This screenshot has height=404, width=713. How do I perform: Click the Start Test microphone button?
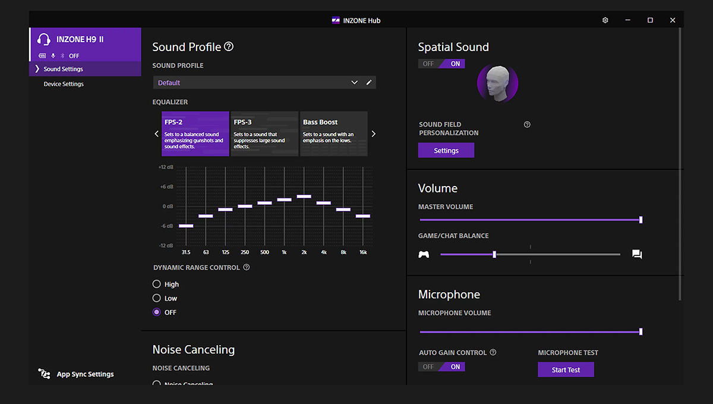[x=566, y=370]
